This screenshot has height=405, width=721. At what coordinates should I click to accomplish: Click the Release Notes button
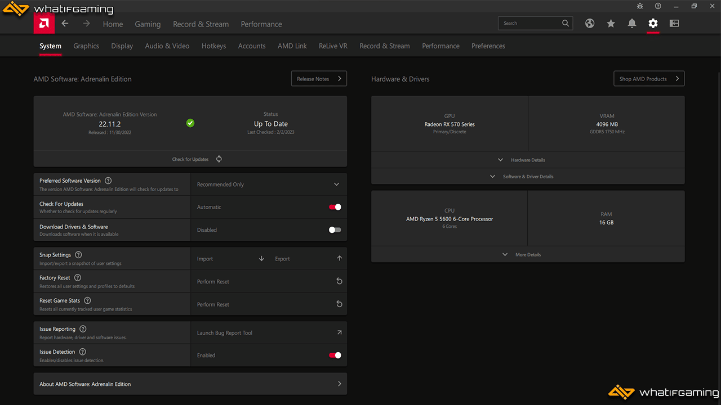[319, 79]
